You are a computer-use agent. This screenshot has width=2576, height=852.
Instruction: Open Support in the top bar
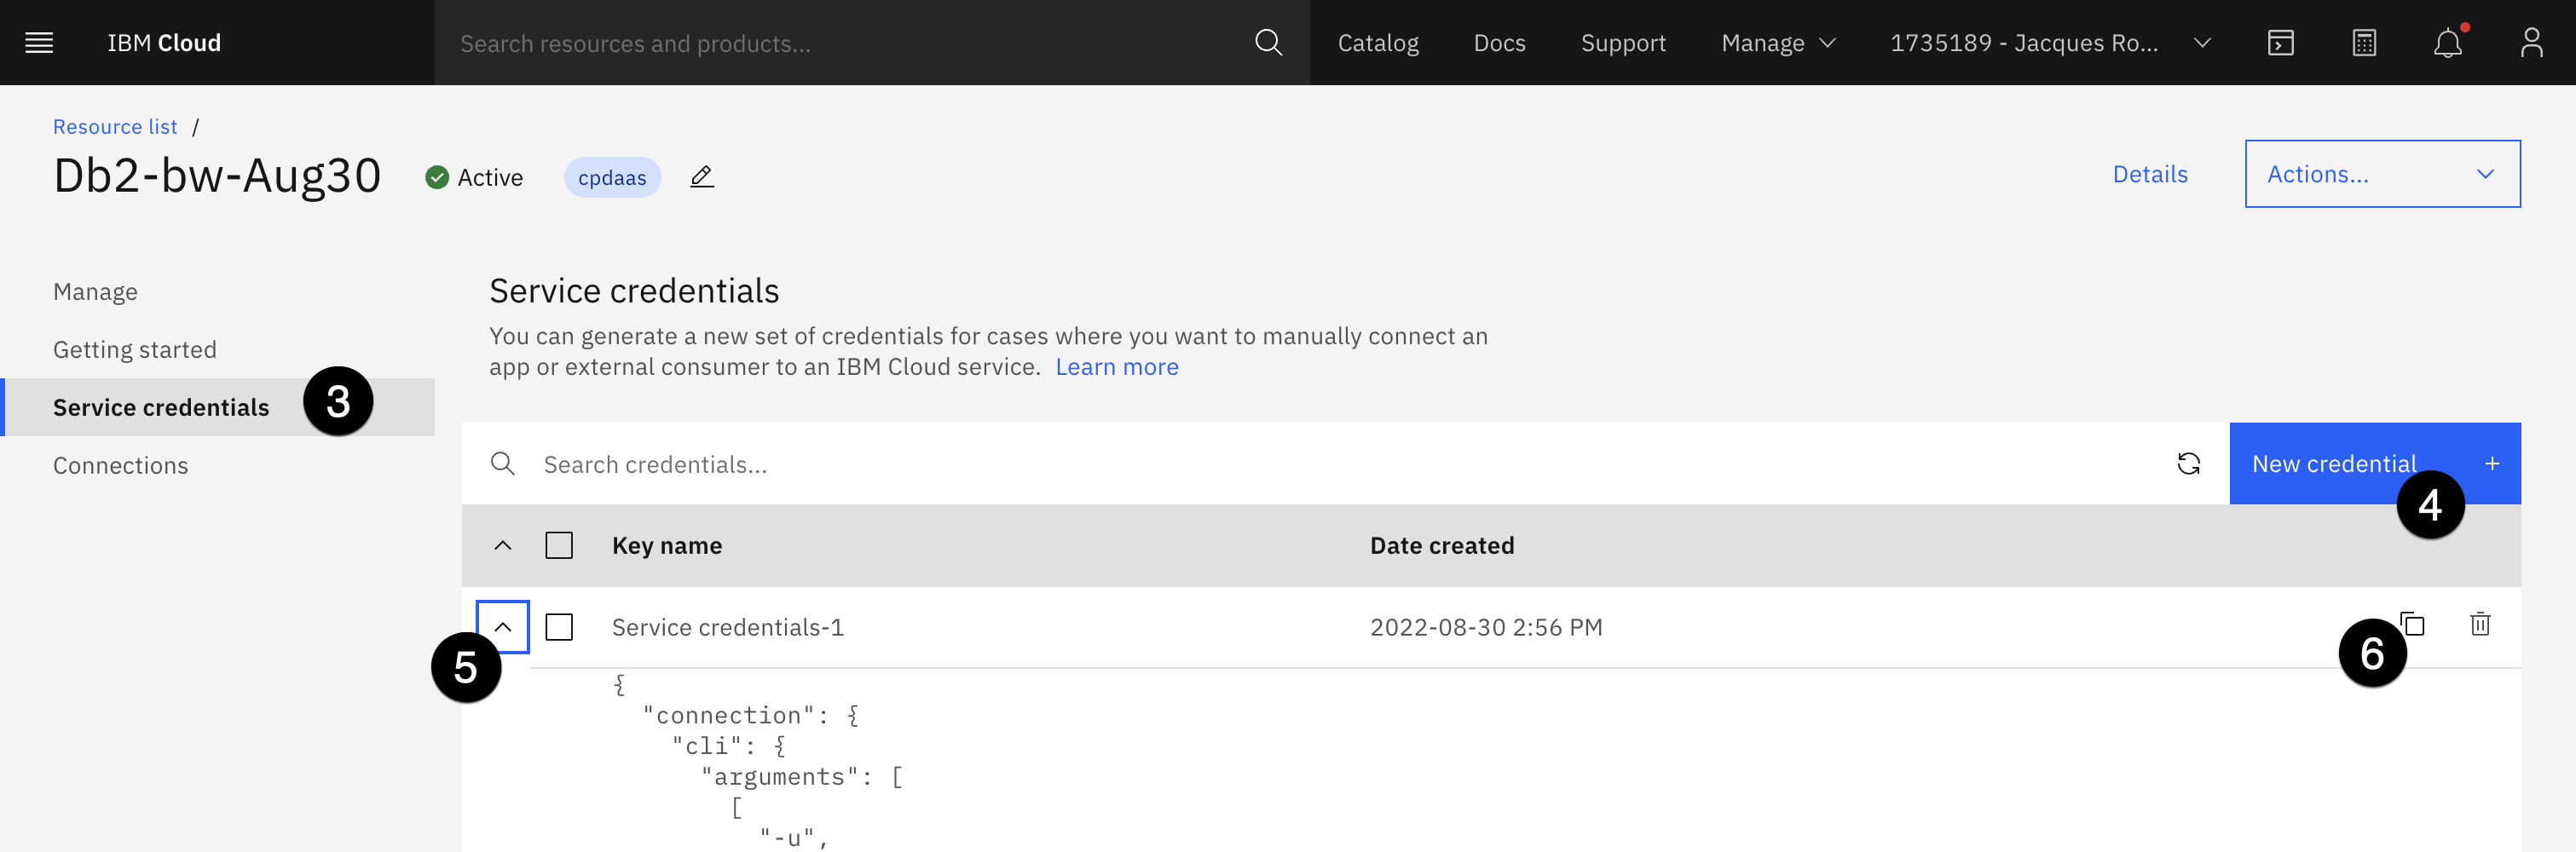(x=1623, y=43)
